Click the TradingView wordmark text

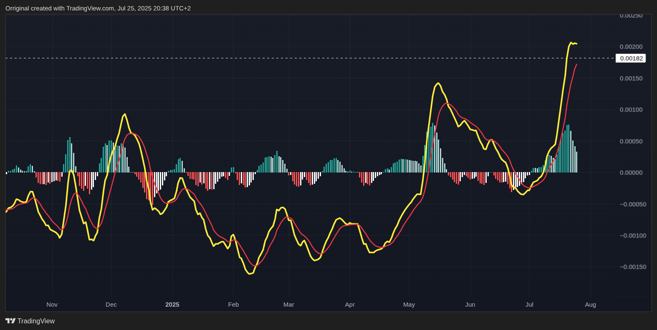pyautogui.click(x=36, y=321)
